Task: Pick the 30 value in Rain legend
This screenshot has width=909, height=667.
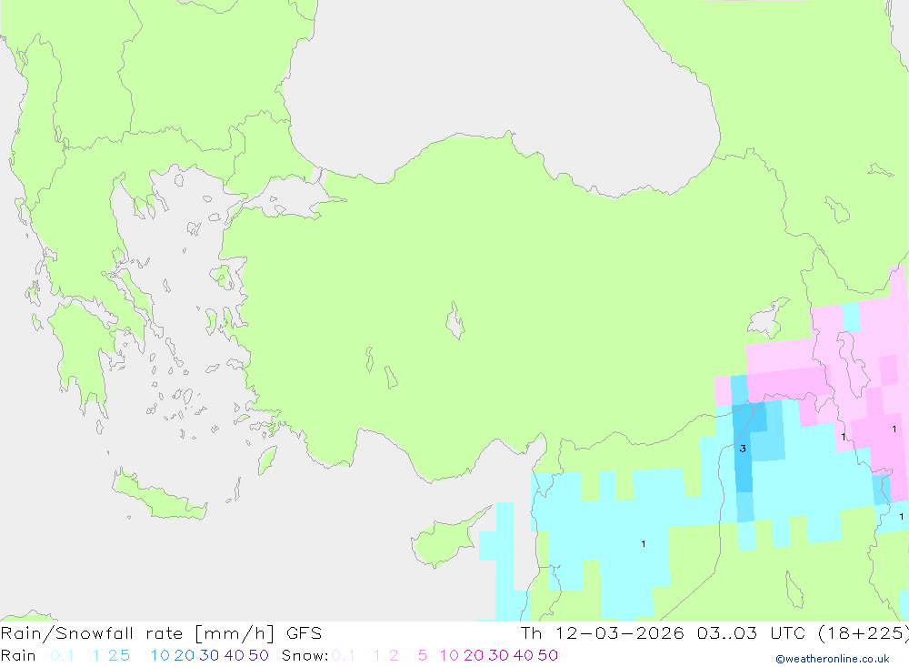Action: (x=209, y=655)
